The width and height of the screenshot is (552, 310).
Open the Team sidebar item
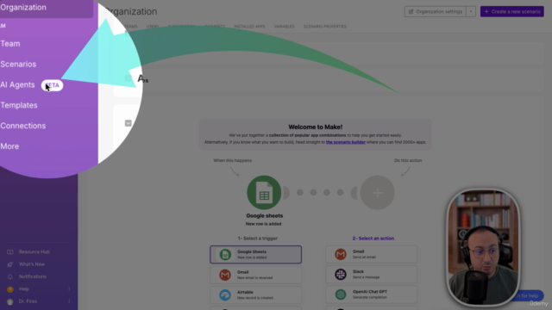(x=10, y=44)
